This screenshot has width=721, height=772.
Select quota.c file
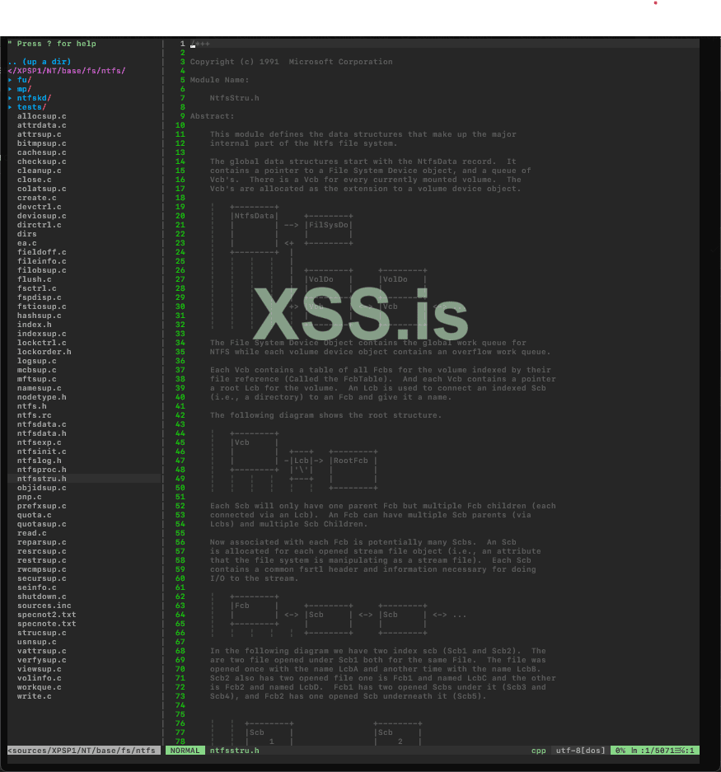click(35, 515)
